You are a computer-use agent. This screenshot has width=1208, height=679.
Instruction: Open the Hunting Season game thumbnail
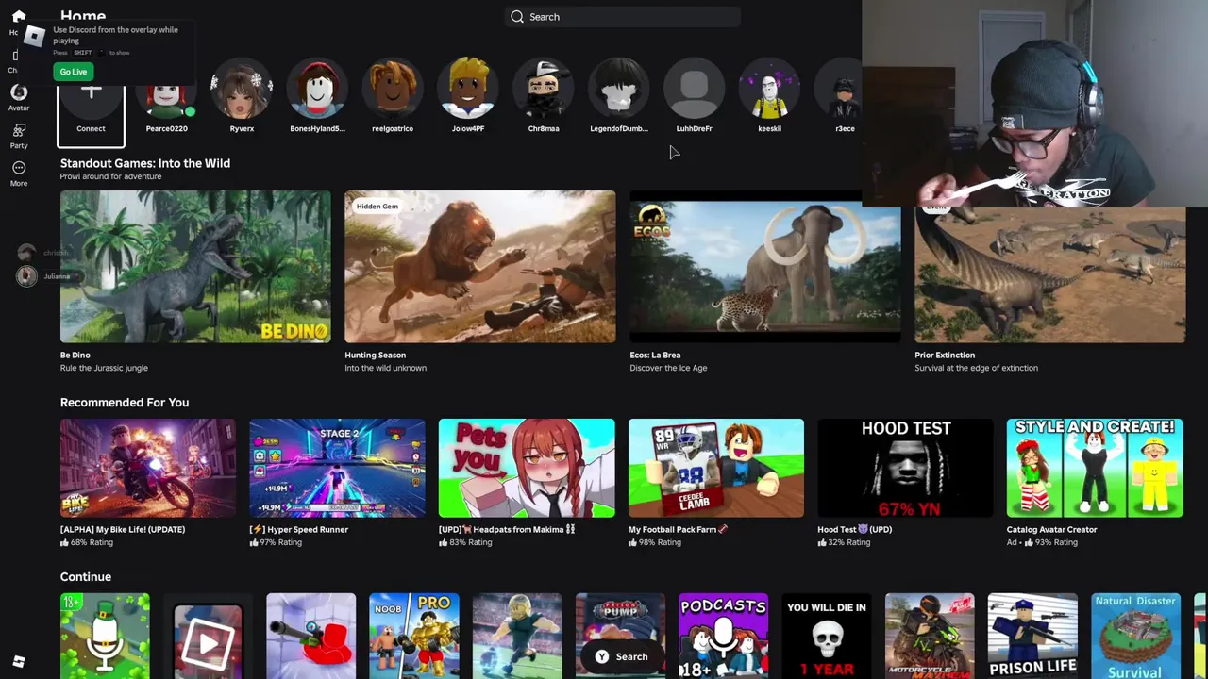tap(480, 267)
